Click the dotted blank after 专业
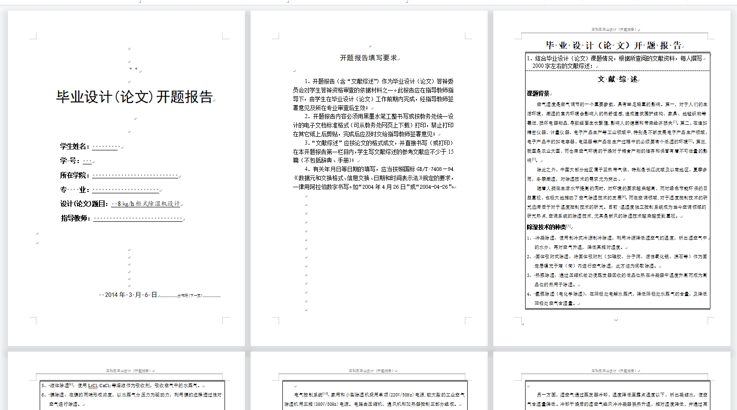737x410 pixels. coord(126,191)
